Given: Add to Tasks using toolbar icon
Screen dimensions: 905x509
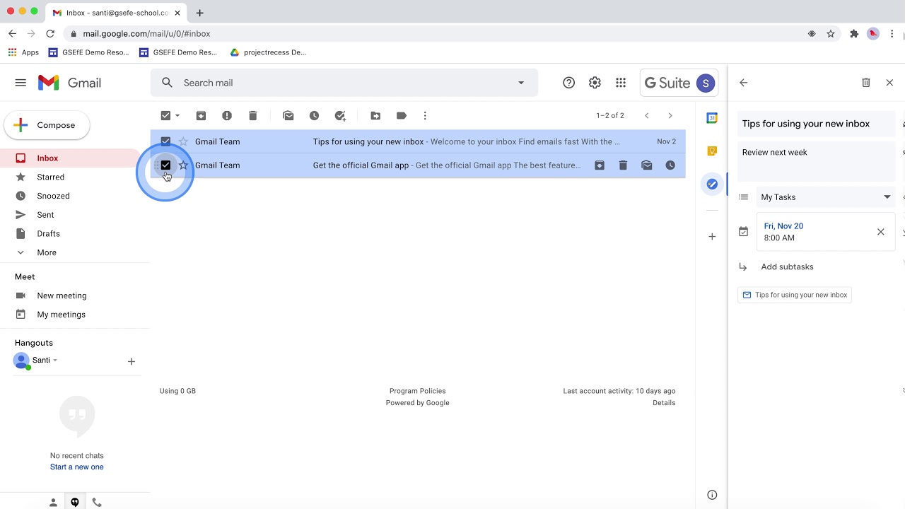Looking at the screenshot, I should pyautogui.click(x=340, y=116).
